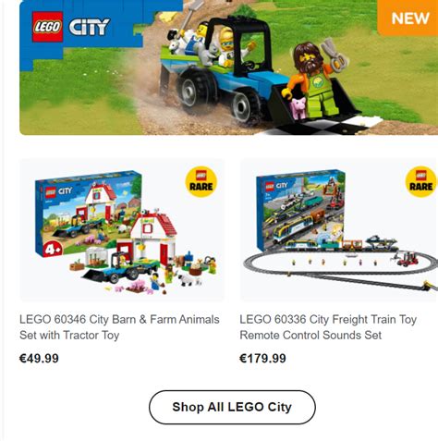Click the orange NEW badge
This screenshot has width=438, height=441.
408,18
